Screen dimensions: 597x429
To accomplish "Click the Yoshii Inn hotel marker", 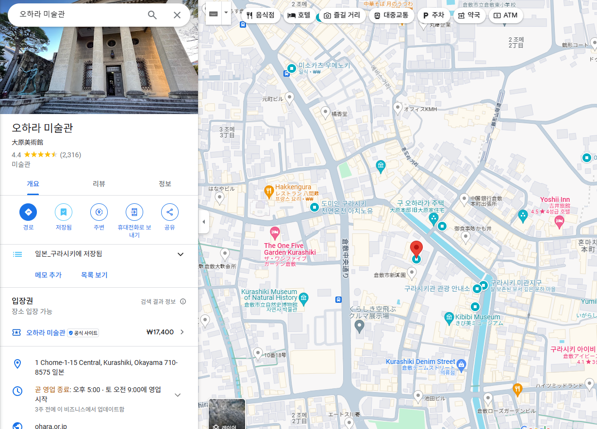I will 559,223.
